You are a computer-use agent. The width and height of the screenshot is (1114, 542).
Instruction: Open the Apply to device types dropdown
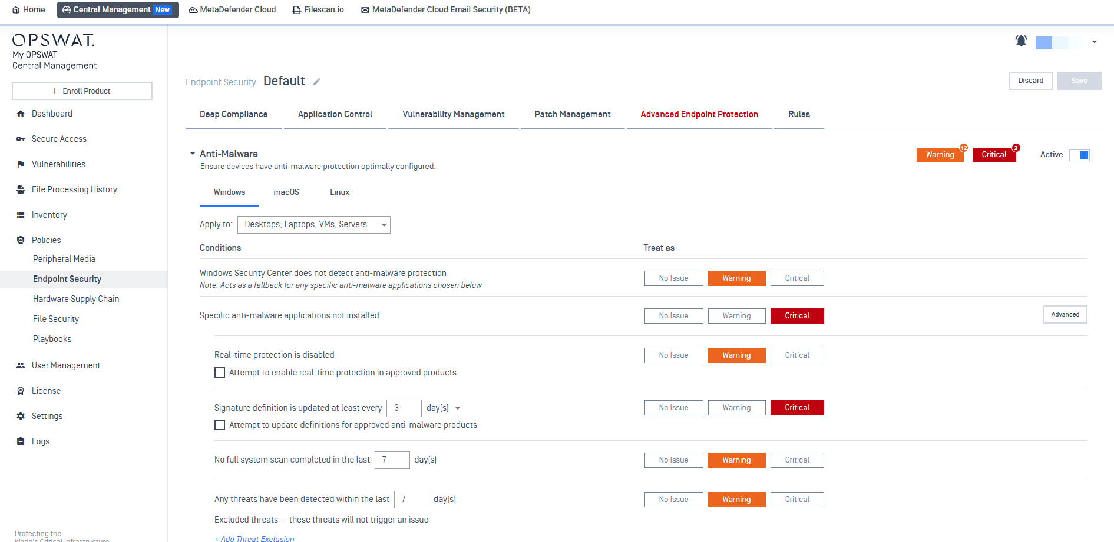click(x=313, y=225)
